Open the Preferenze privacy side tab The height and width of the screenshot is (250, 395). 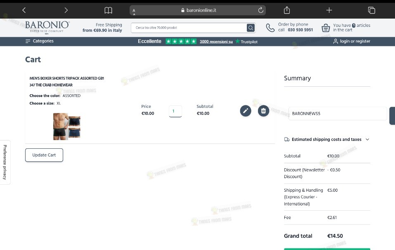coord(5,162)
